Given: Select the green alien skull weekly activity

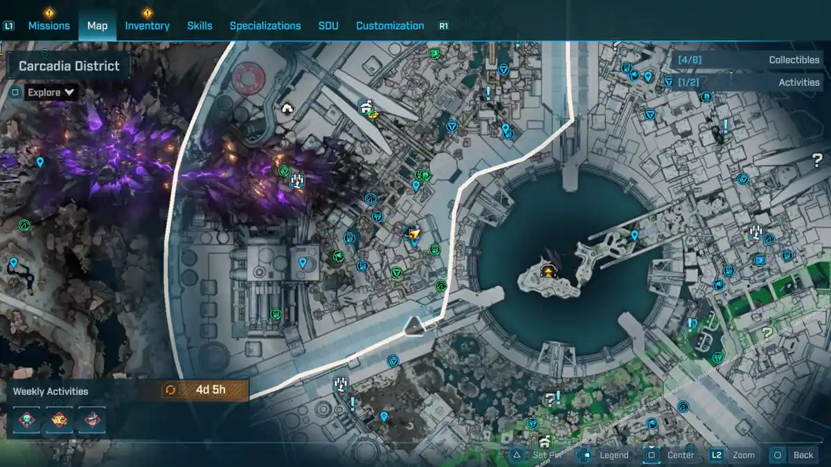Looking at the screenshot, I should pyautogui.click(x=27, y=421).
